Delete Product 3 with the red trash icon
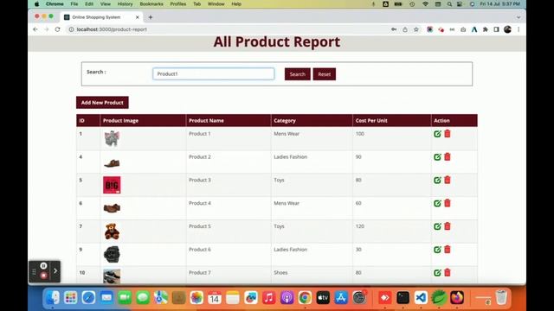 coord(448,180)
